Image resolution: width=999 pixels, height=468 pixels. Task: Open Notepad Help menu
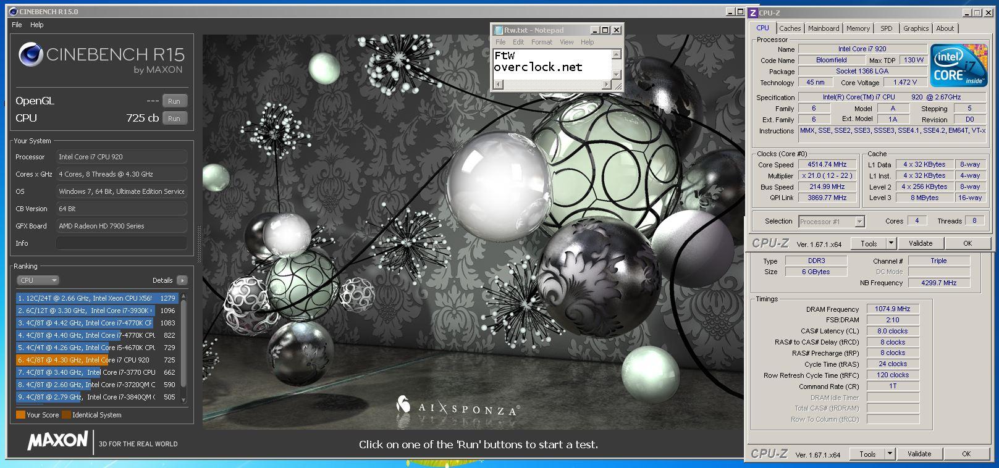tap(588, 42)
